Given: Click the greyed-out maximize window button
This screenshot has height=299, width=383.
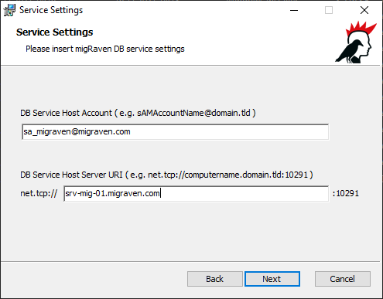Looking at the screenshot, I should [x=329, y=10].
